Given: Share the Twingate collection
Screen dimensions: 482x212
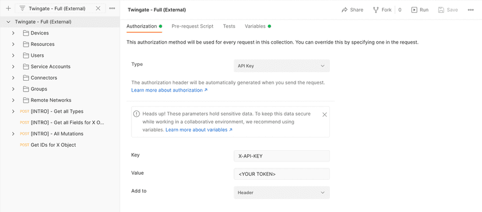Looking at the screenshot, I should point(352,10).
